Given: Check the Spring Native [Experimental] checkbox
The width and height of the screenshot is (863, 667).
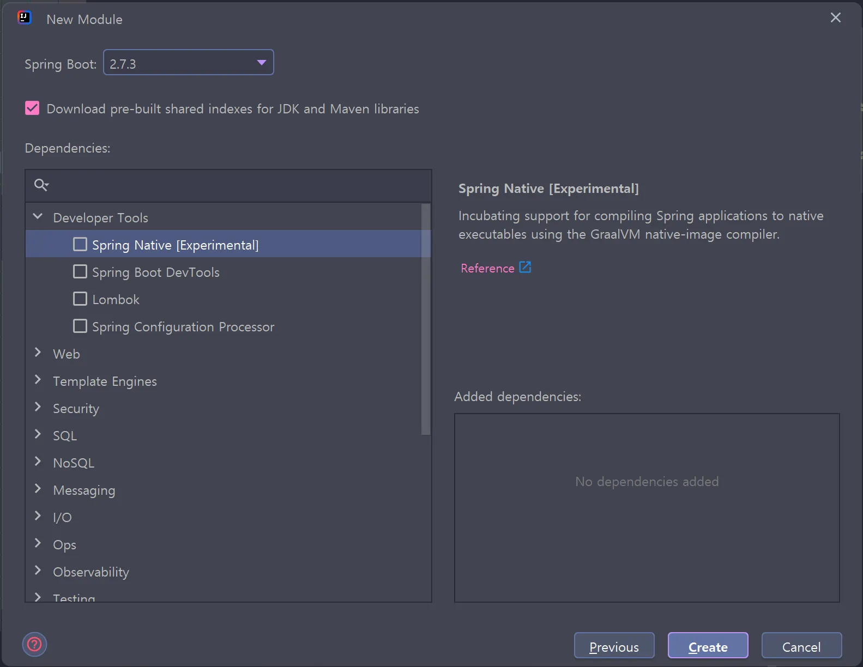Looking at the screenshot, I should tap(80, 245).
